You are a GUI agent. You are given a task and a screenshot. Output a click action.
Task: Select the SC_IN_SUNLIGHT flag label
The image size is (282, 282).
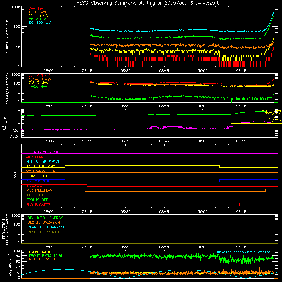point(41,166)
